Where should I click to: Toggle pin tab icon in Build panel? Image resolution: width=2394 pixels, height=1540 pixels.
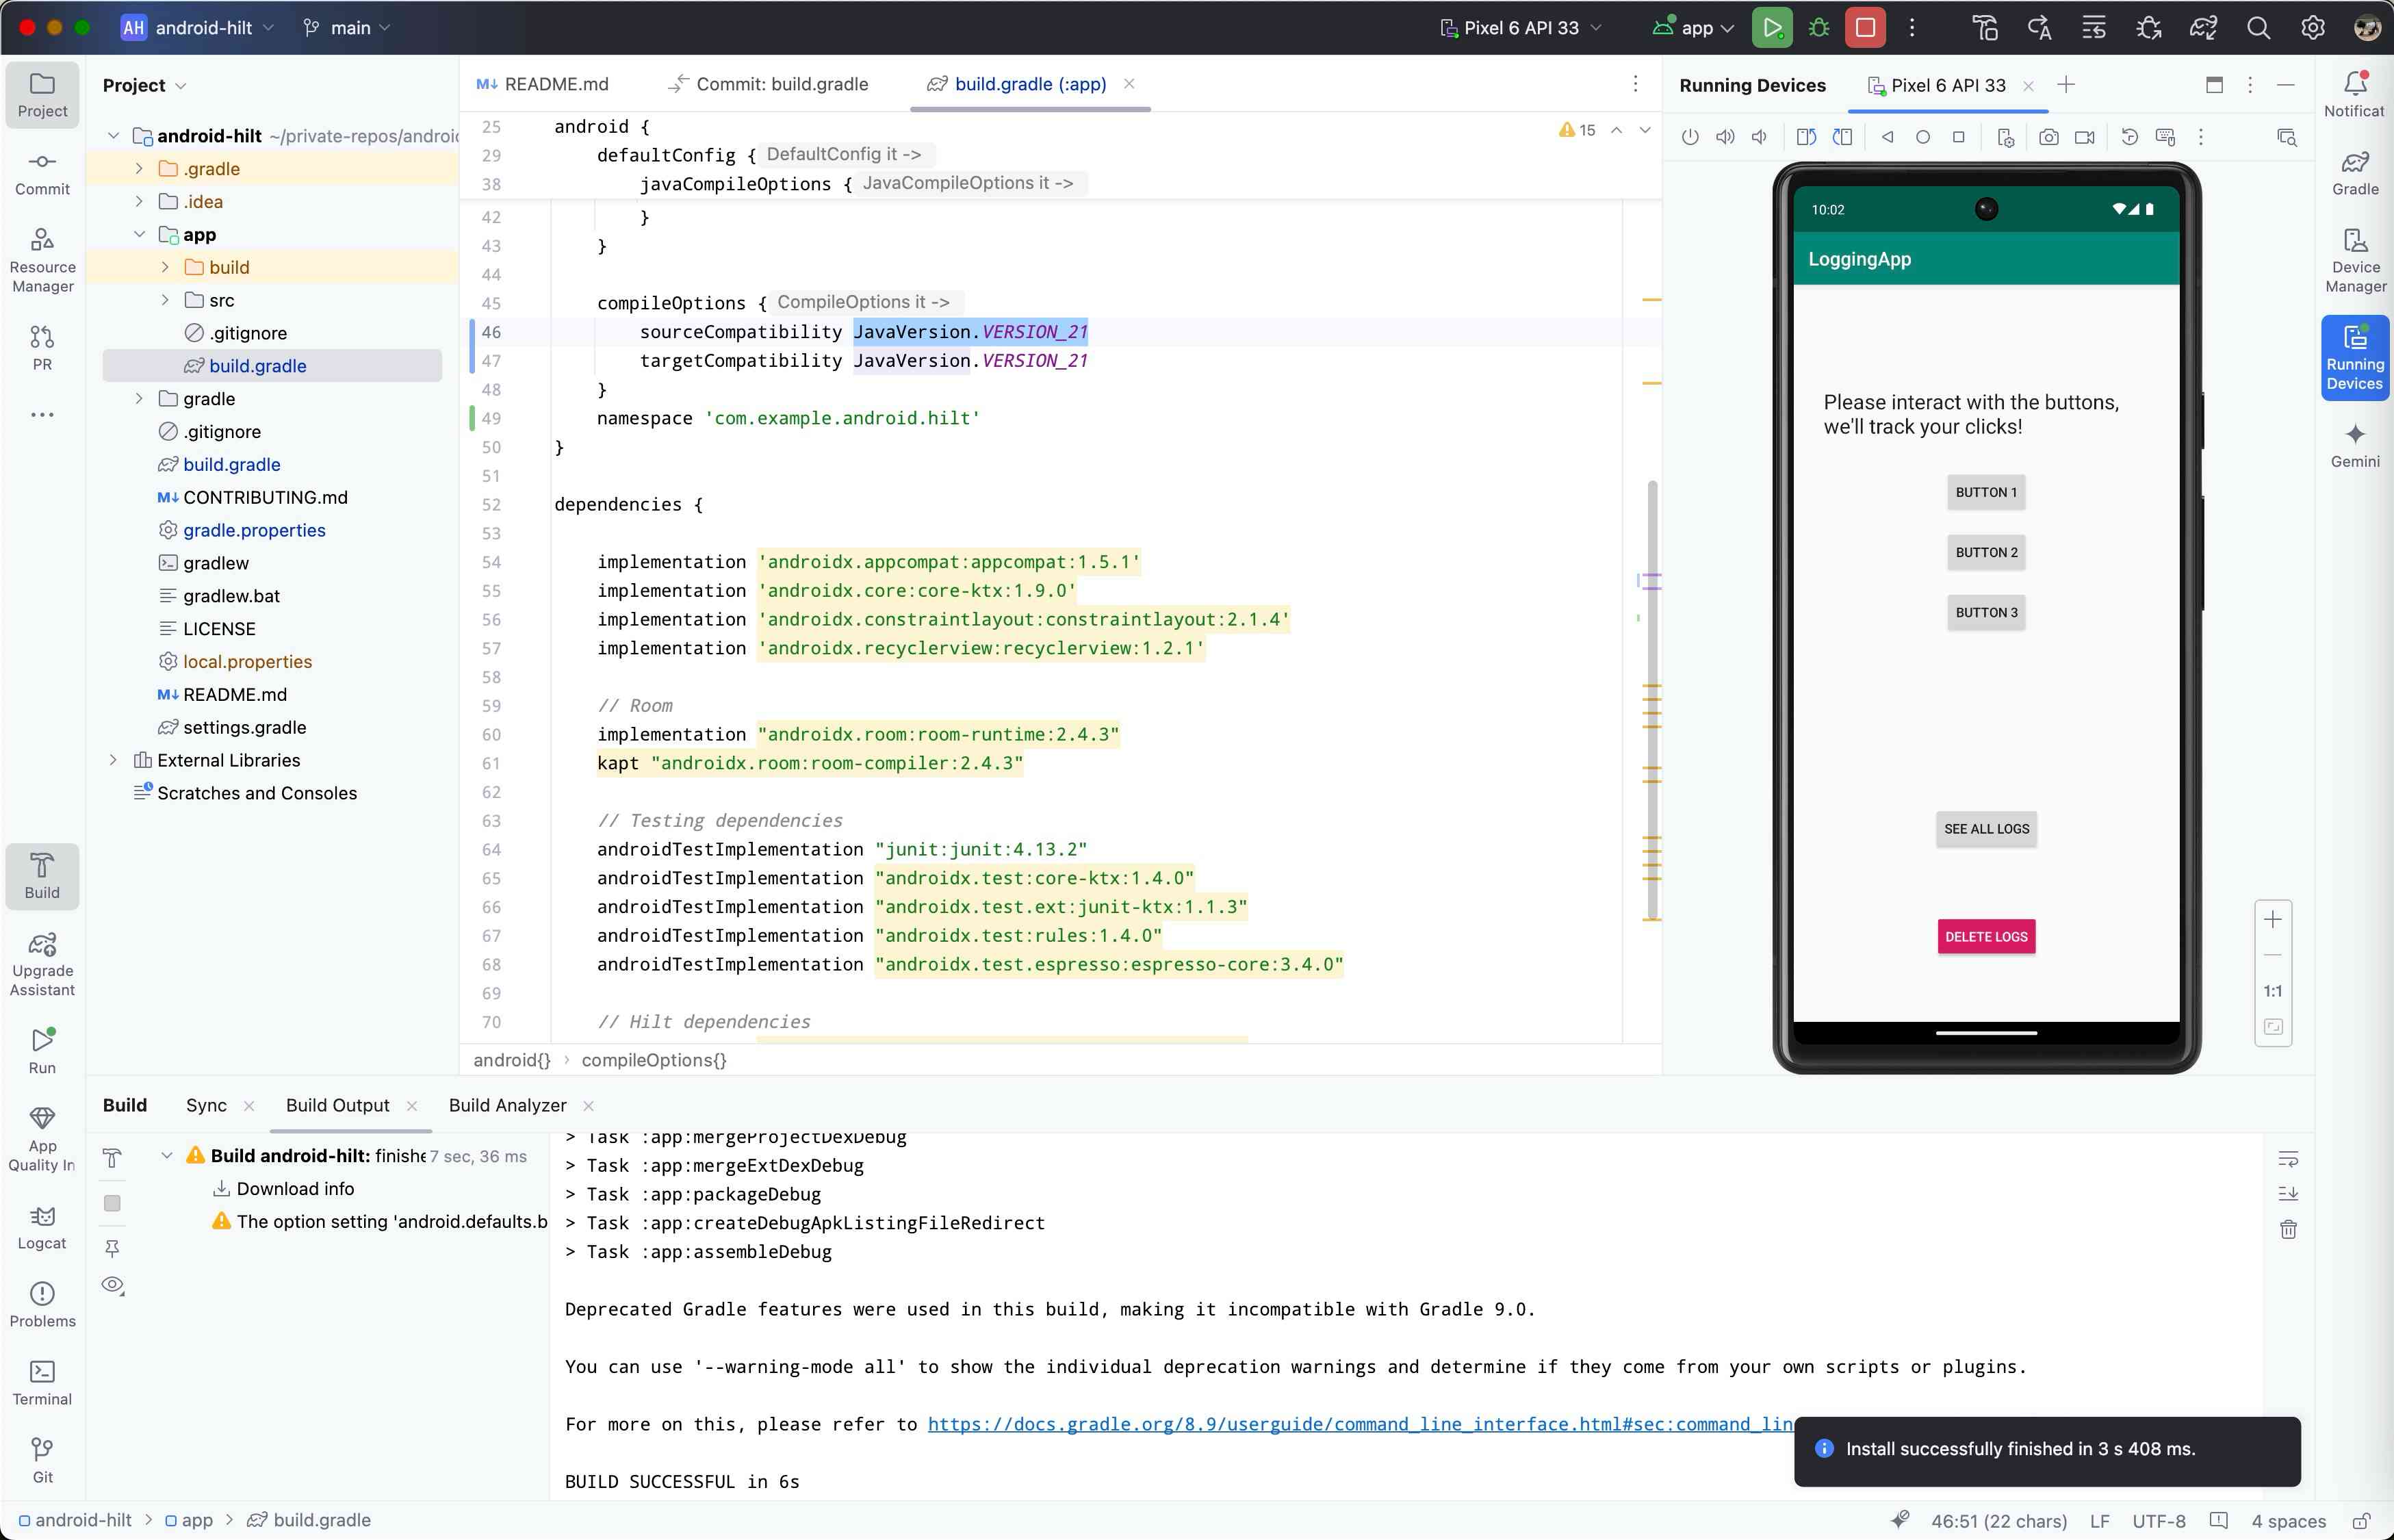(112, 1247)
